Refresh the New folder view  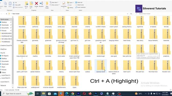pos(131,14)
